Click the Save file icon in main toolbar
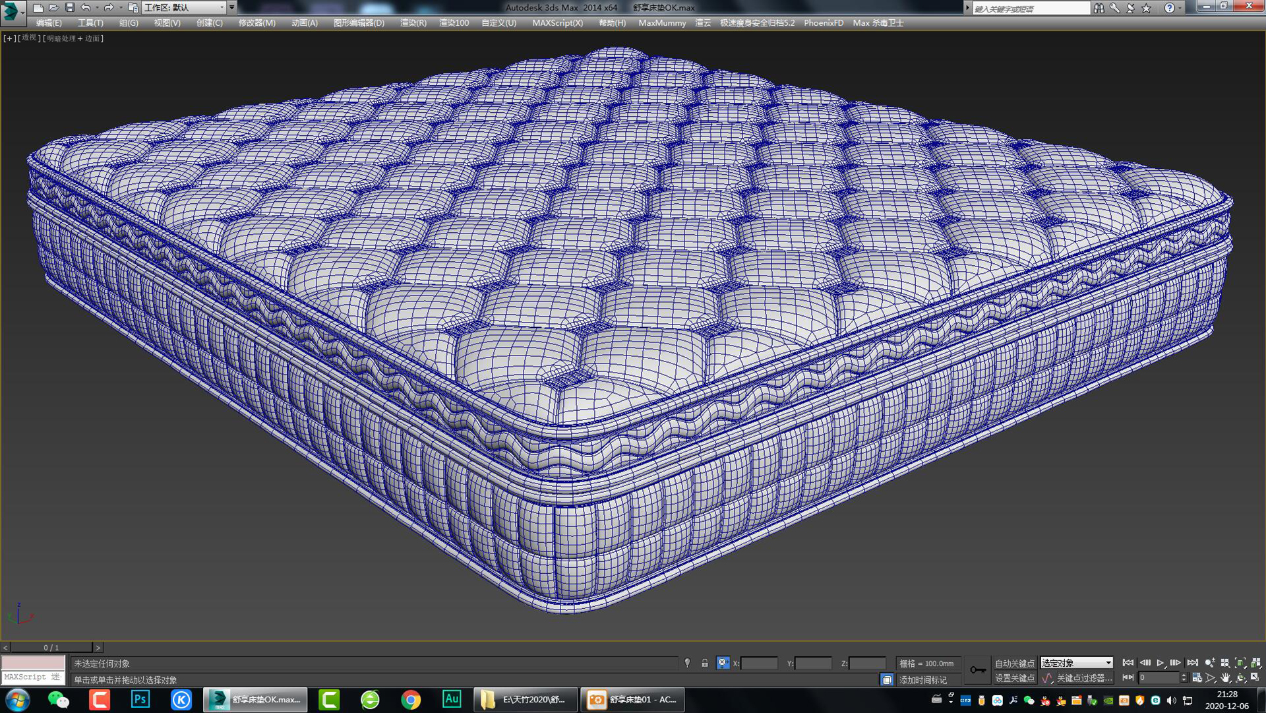The height and width of the screenshot is (713, 1266). 69,8
